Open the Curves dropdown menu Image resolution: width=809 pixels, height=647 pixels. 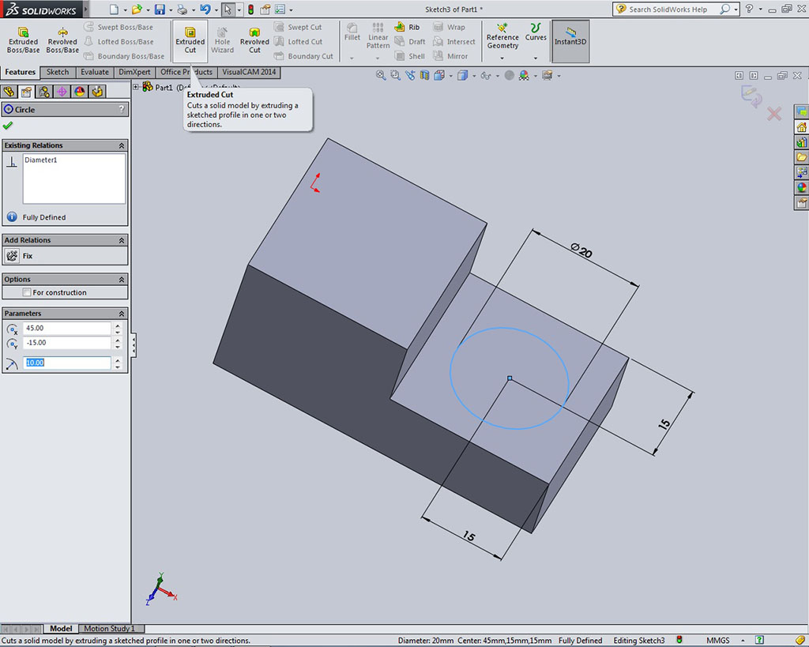(x=536, y=58)
